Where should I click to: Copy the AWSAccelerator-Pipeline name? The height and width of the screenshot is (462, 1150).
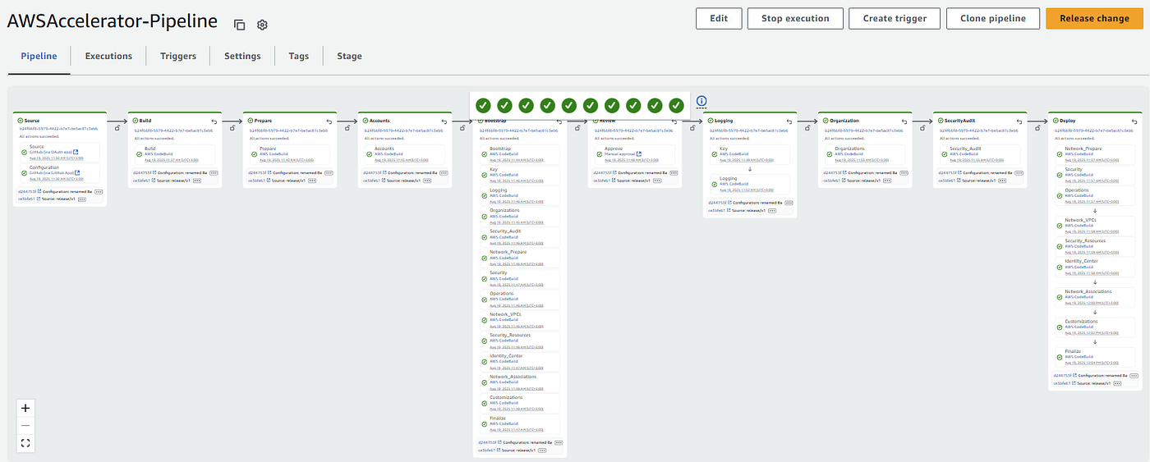(239, 25)
